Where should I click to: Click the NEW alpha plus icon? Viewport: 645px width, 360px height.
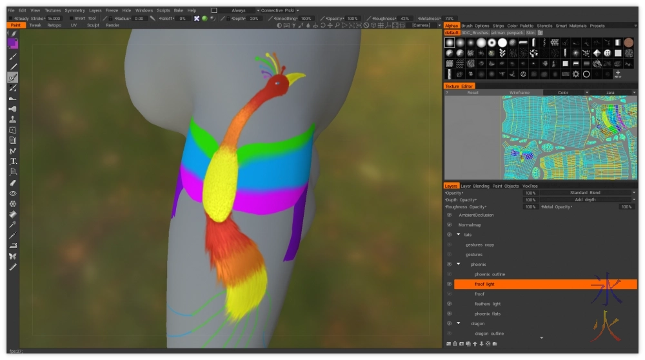pos(618,74)
